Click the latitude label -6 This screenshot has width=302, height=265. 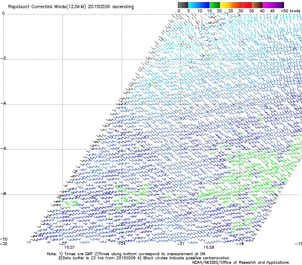pos(3,148)
